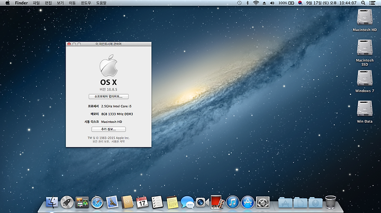Open FaceTime camera icon in Dock
381x213 pixels.
coord(202,202)
